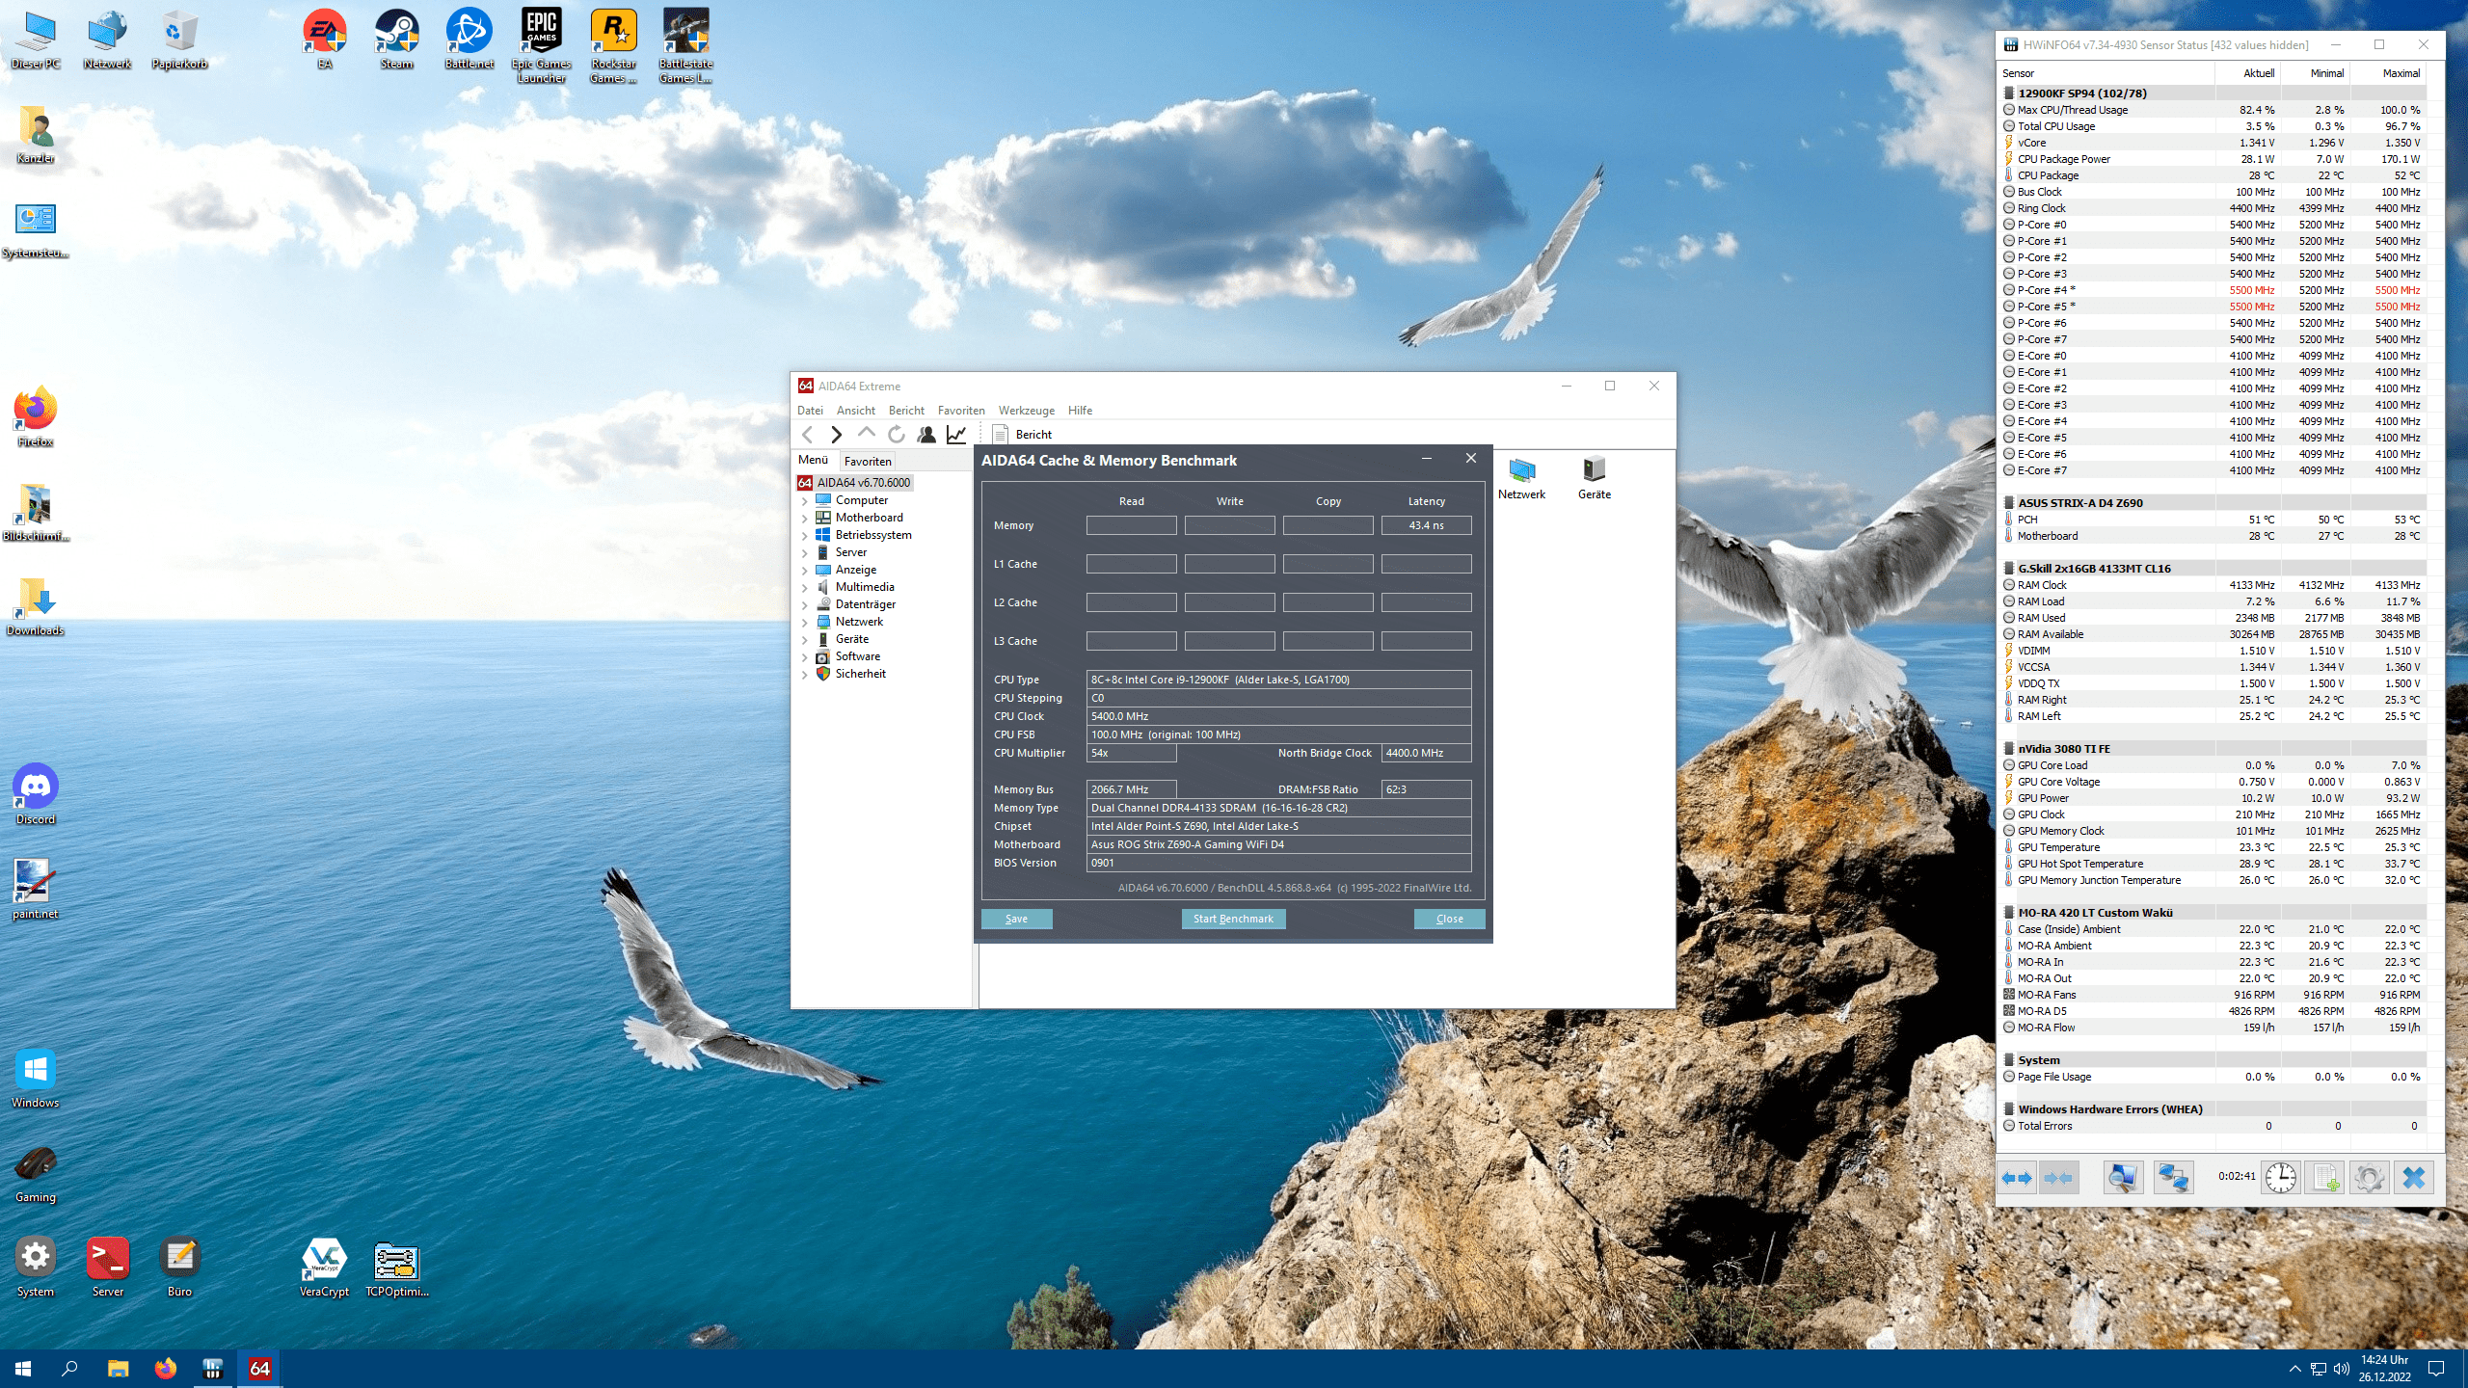Expand the Datenträger tree node
The height and width of the screenshot is (1388, 2468).
[804, 605]
